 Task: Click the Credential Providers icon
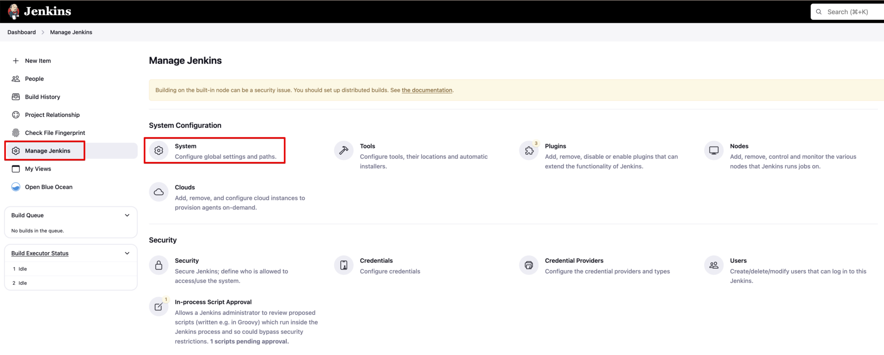coord(529,265)
